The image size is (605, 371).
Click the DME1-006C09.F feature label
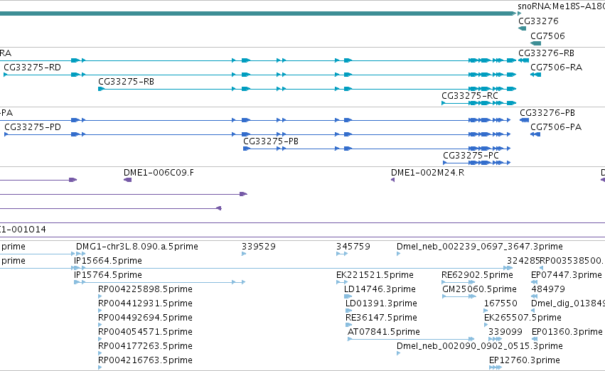(x=159, y=173)
